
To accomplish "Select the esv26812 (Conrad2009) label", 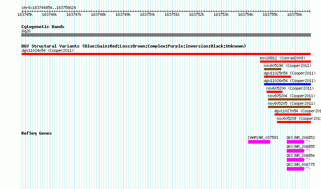I will [x=282, y=58].
